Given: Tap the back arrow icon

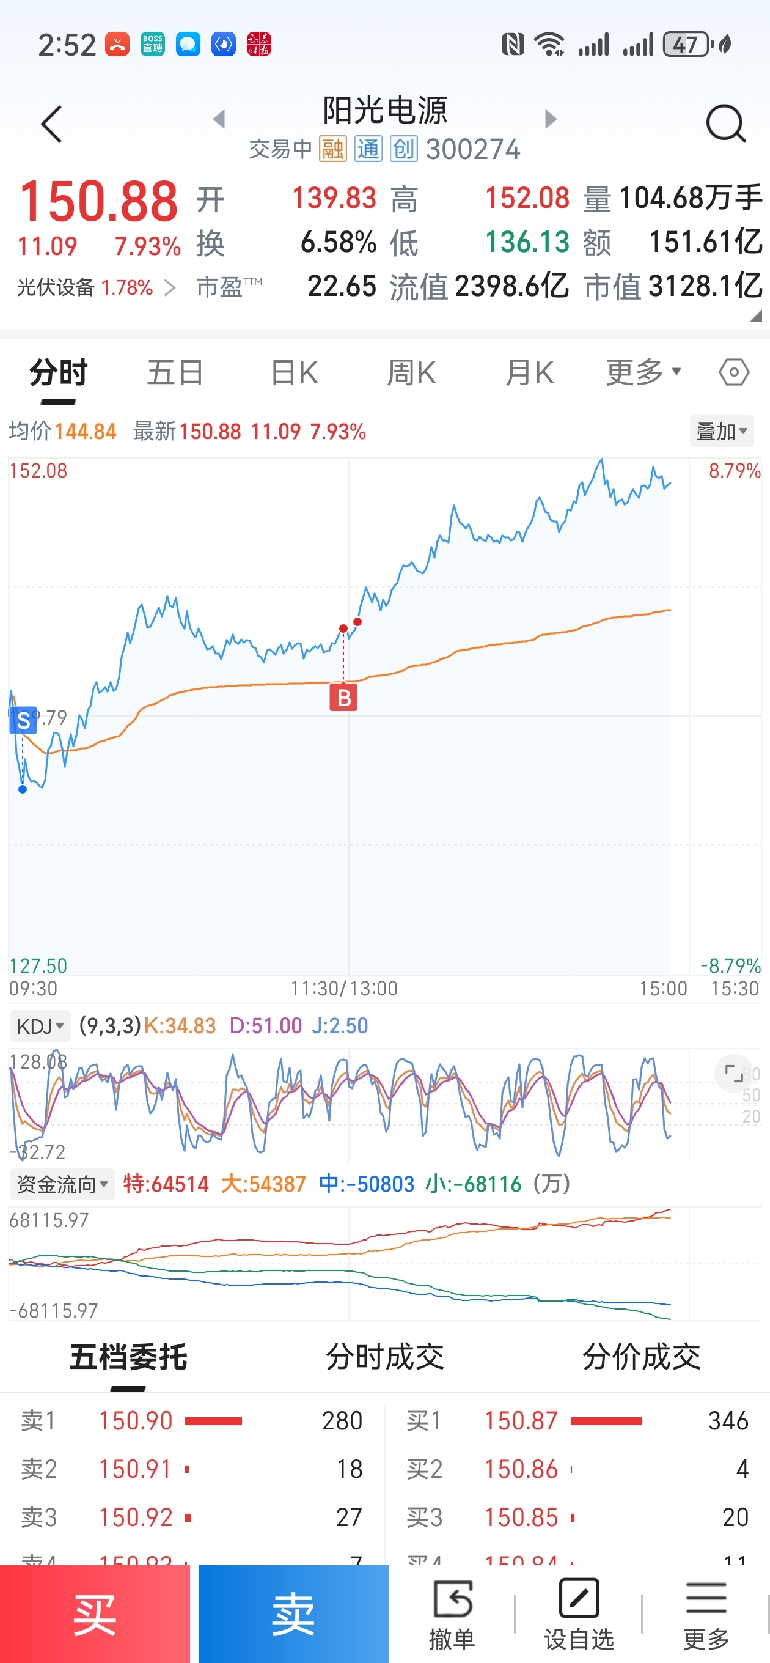Looking at the screenshot, I should 51,124.
